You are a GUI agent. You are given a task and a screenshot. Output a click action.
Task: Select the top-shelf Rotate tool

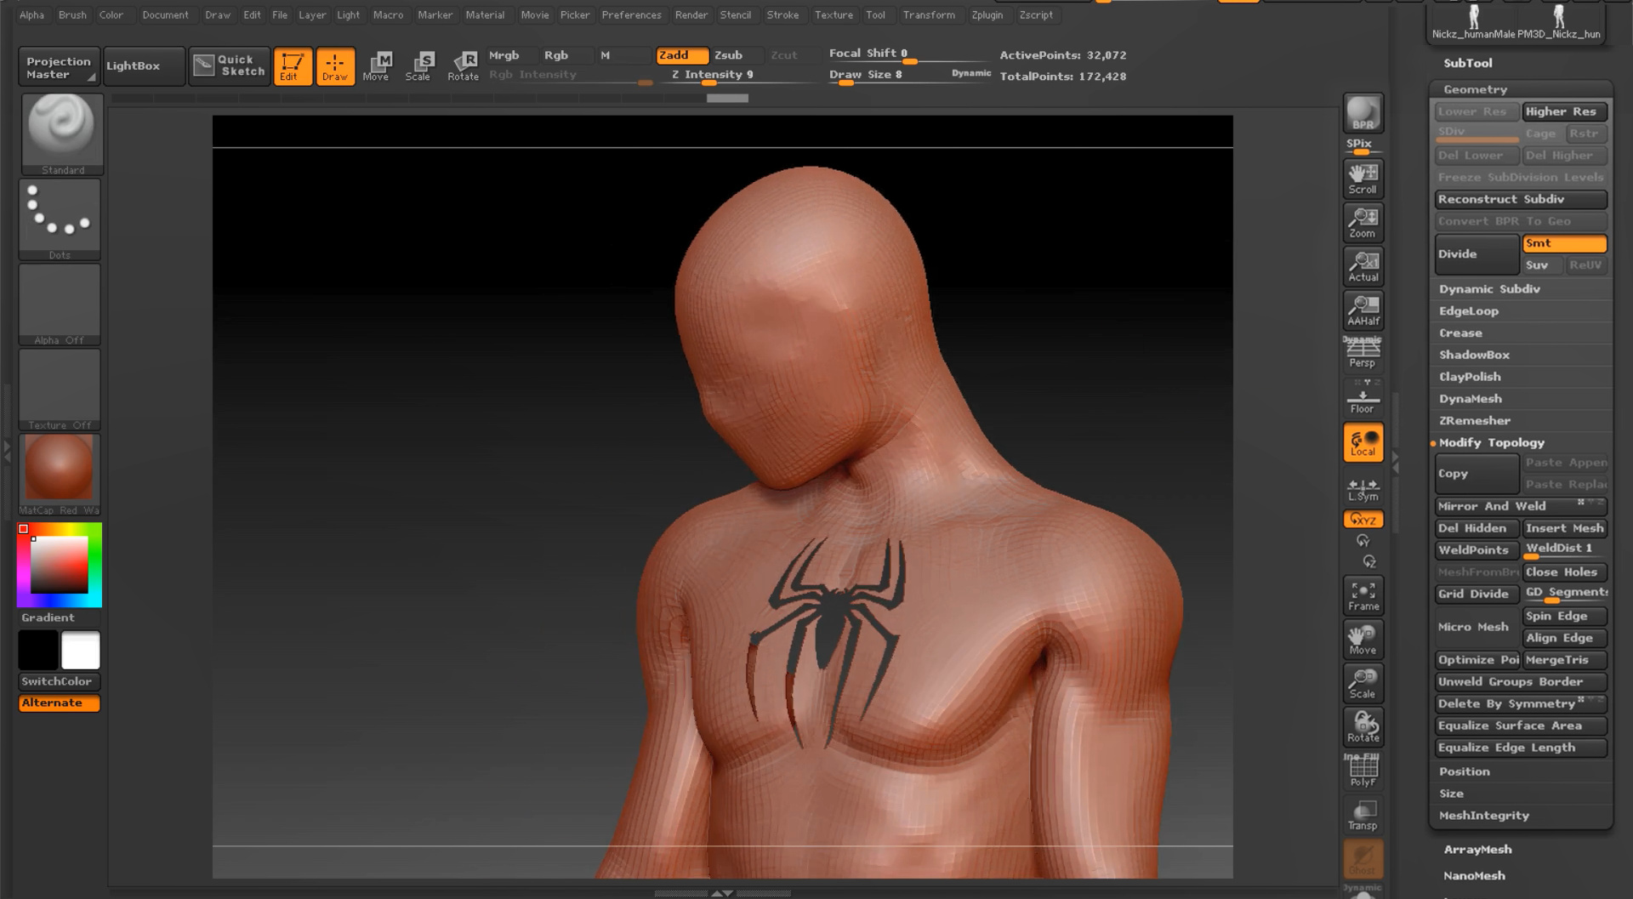click(x=464, y=66)
